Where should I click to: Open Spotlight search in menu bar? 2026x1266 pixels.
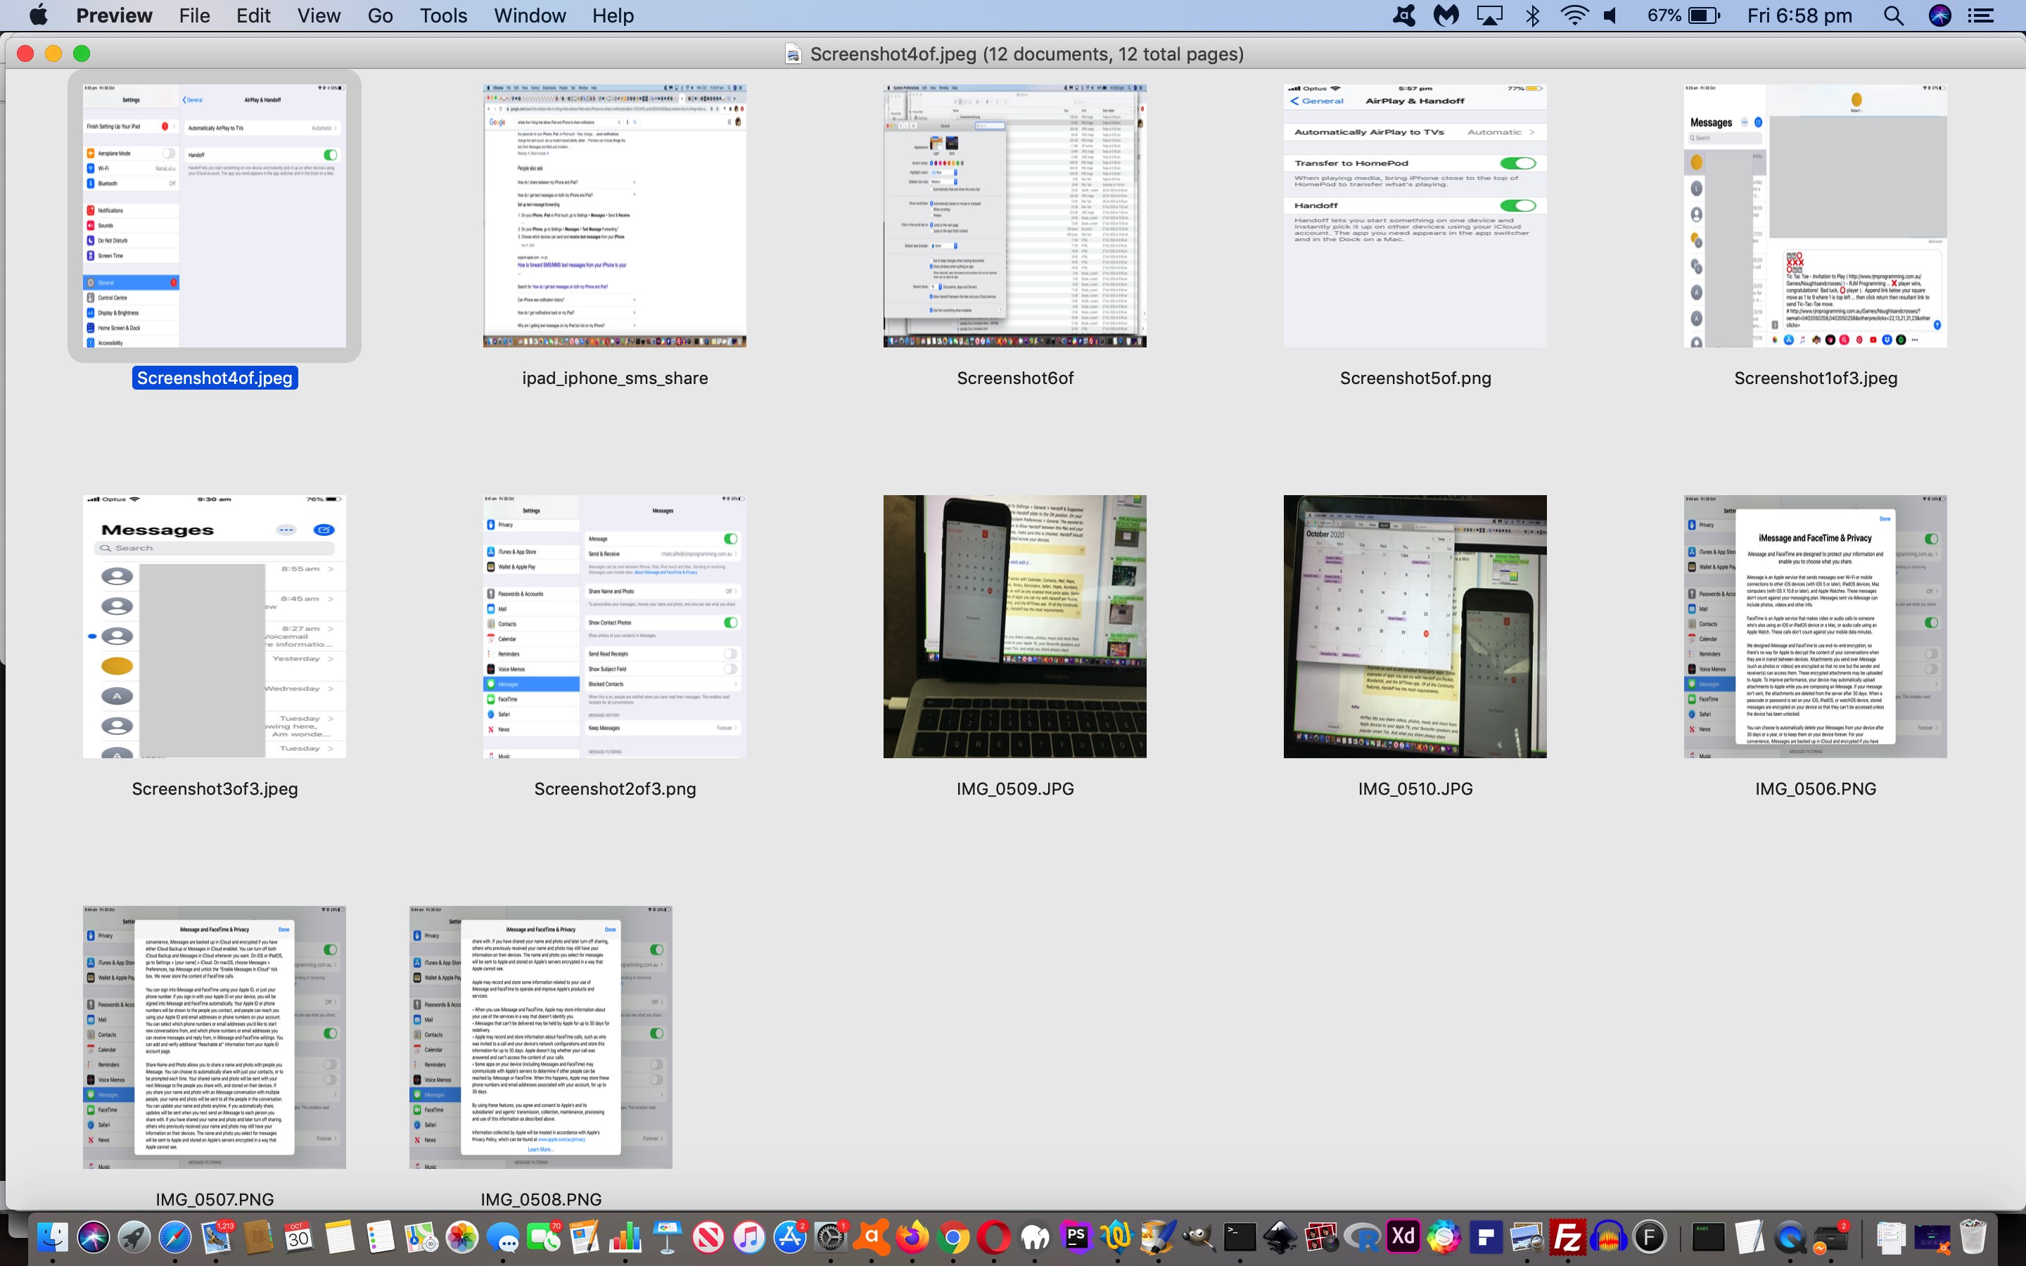(1894, 15)
